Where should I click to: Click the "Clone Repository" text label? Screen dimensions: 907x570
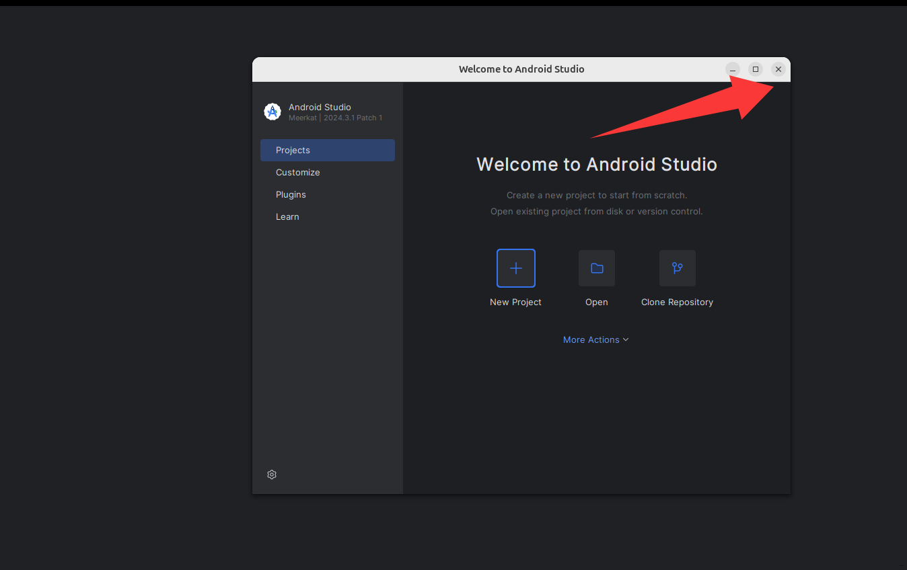(677, 302)
